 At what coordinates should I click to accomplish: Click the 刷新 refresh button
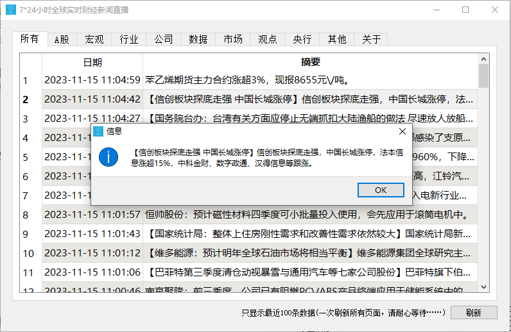tap(474, 313)
